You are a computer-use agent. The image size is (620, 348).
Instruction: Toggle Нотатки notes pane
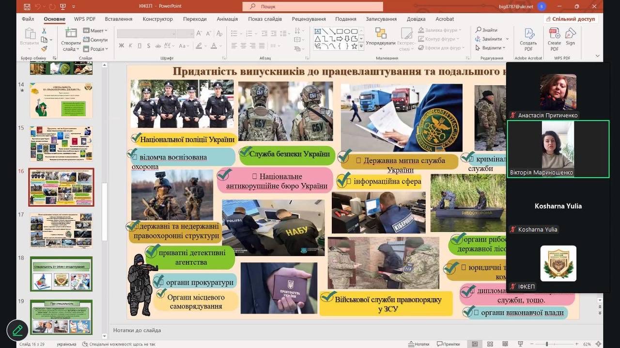[418, 344]
